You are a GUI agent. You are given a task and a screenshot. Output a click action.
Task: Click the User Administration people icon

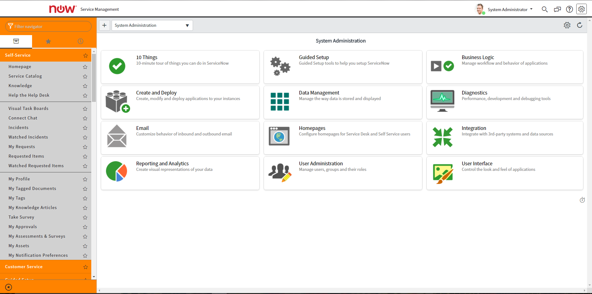280,172
